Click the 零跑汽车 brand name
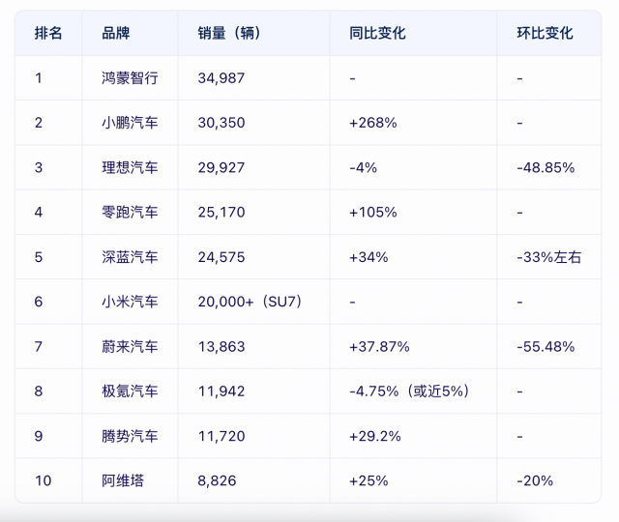The width and height of the screenshot is (619, 522). pyautogui.click(x=130, y=213)
